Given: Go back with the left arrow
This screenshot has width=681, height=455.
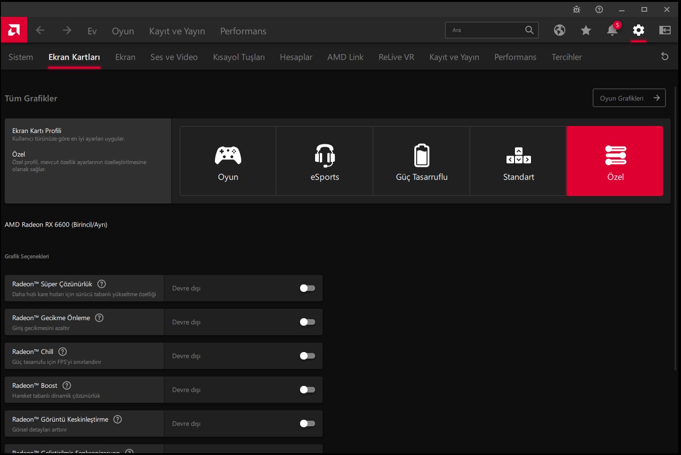Looking at the screenshot, I should (x=40, y=30).
